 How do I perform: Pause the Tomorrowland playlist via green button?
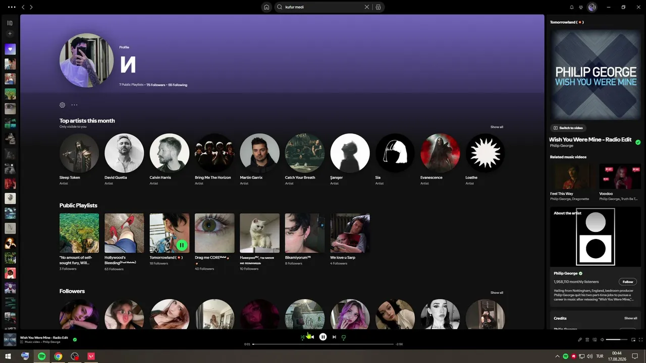182,245
